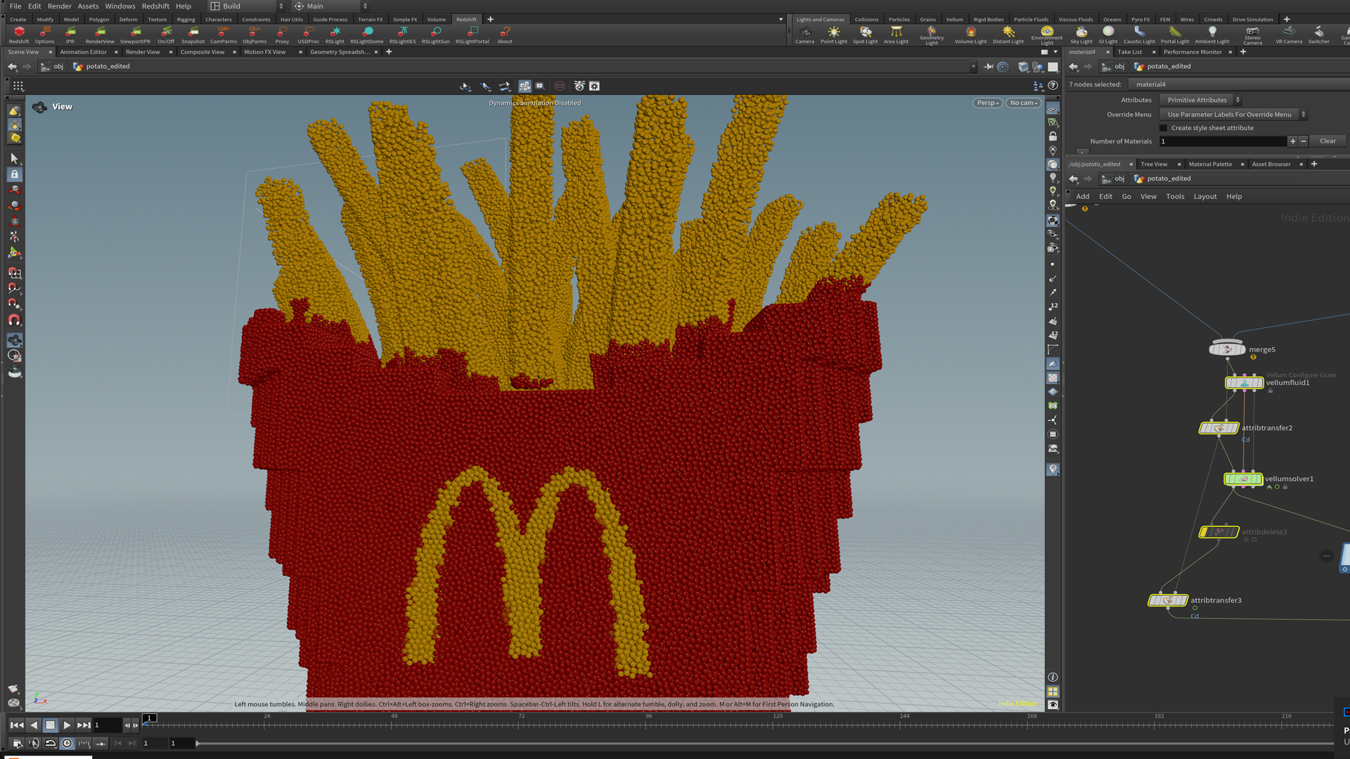The image size is (1350, 759).
Task: Open the Redshift RenderView shelf tool
Action: [100, 35]
